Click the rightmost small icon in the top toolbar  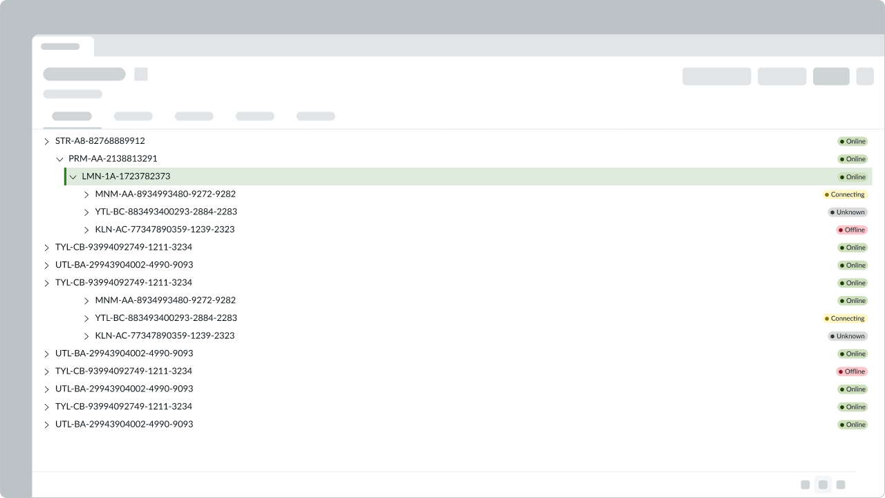865,76
